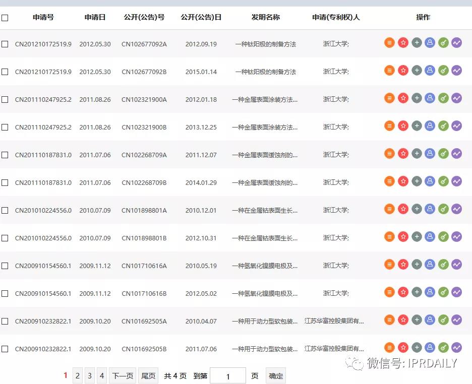Open orange list icon for CN102268709B
472x384 pixels.
click(389, 181)
